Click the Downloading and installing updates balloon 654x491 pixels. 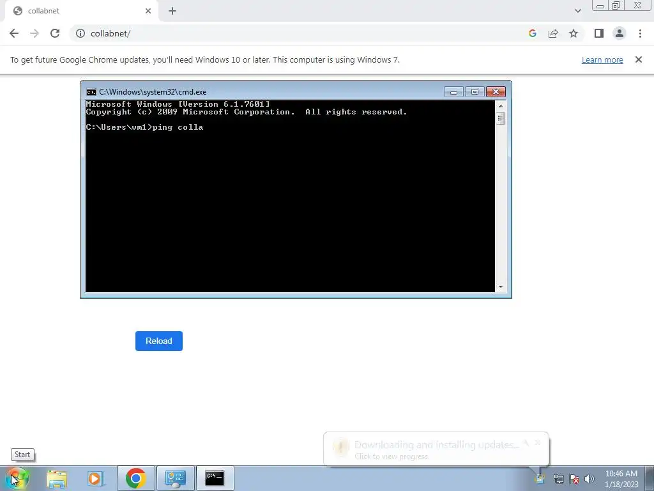436,449
